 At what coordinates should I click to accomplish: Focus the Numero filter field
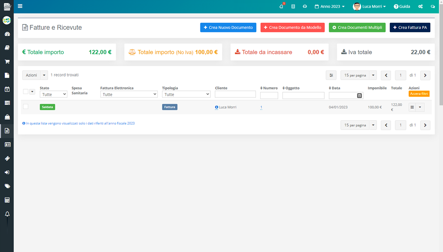[269, 96]
